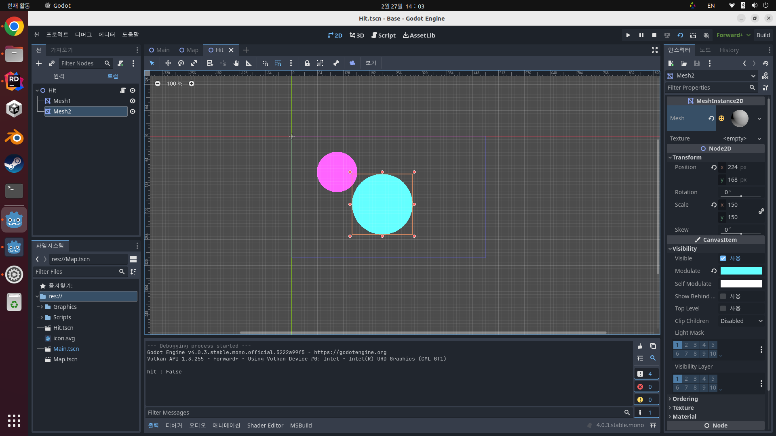Select the Move Mode tool
The image size is (776, 436).
[168, 63]
